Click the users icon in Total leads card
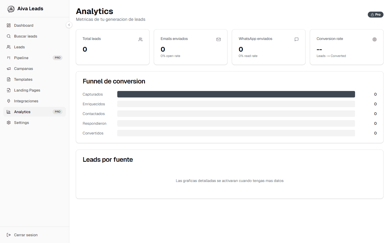Image resolution: width=390 pixels, height=243 pixels. point(141,39)
